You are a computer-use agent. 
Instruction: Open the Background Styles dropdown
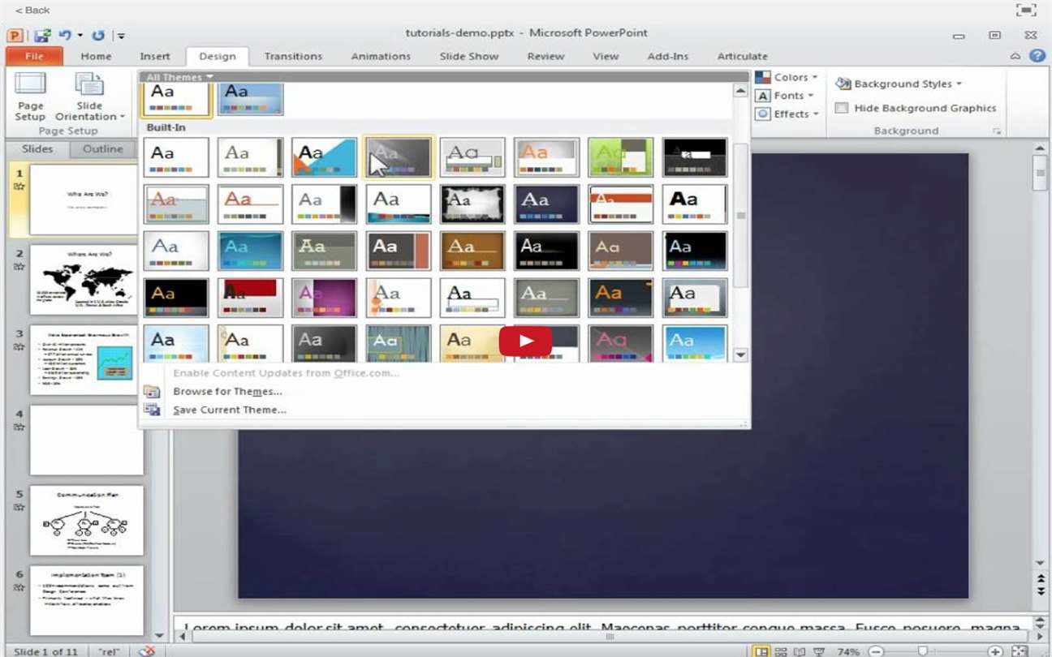tap(899, 84)
